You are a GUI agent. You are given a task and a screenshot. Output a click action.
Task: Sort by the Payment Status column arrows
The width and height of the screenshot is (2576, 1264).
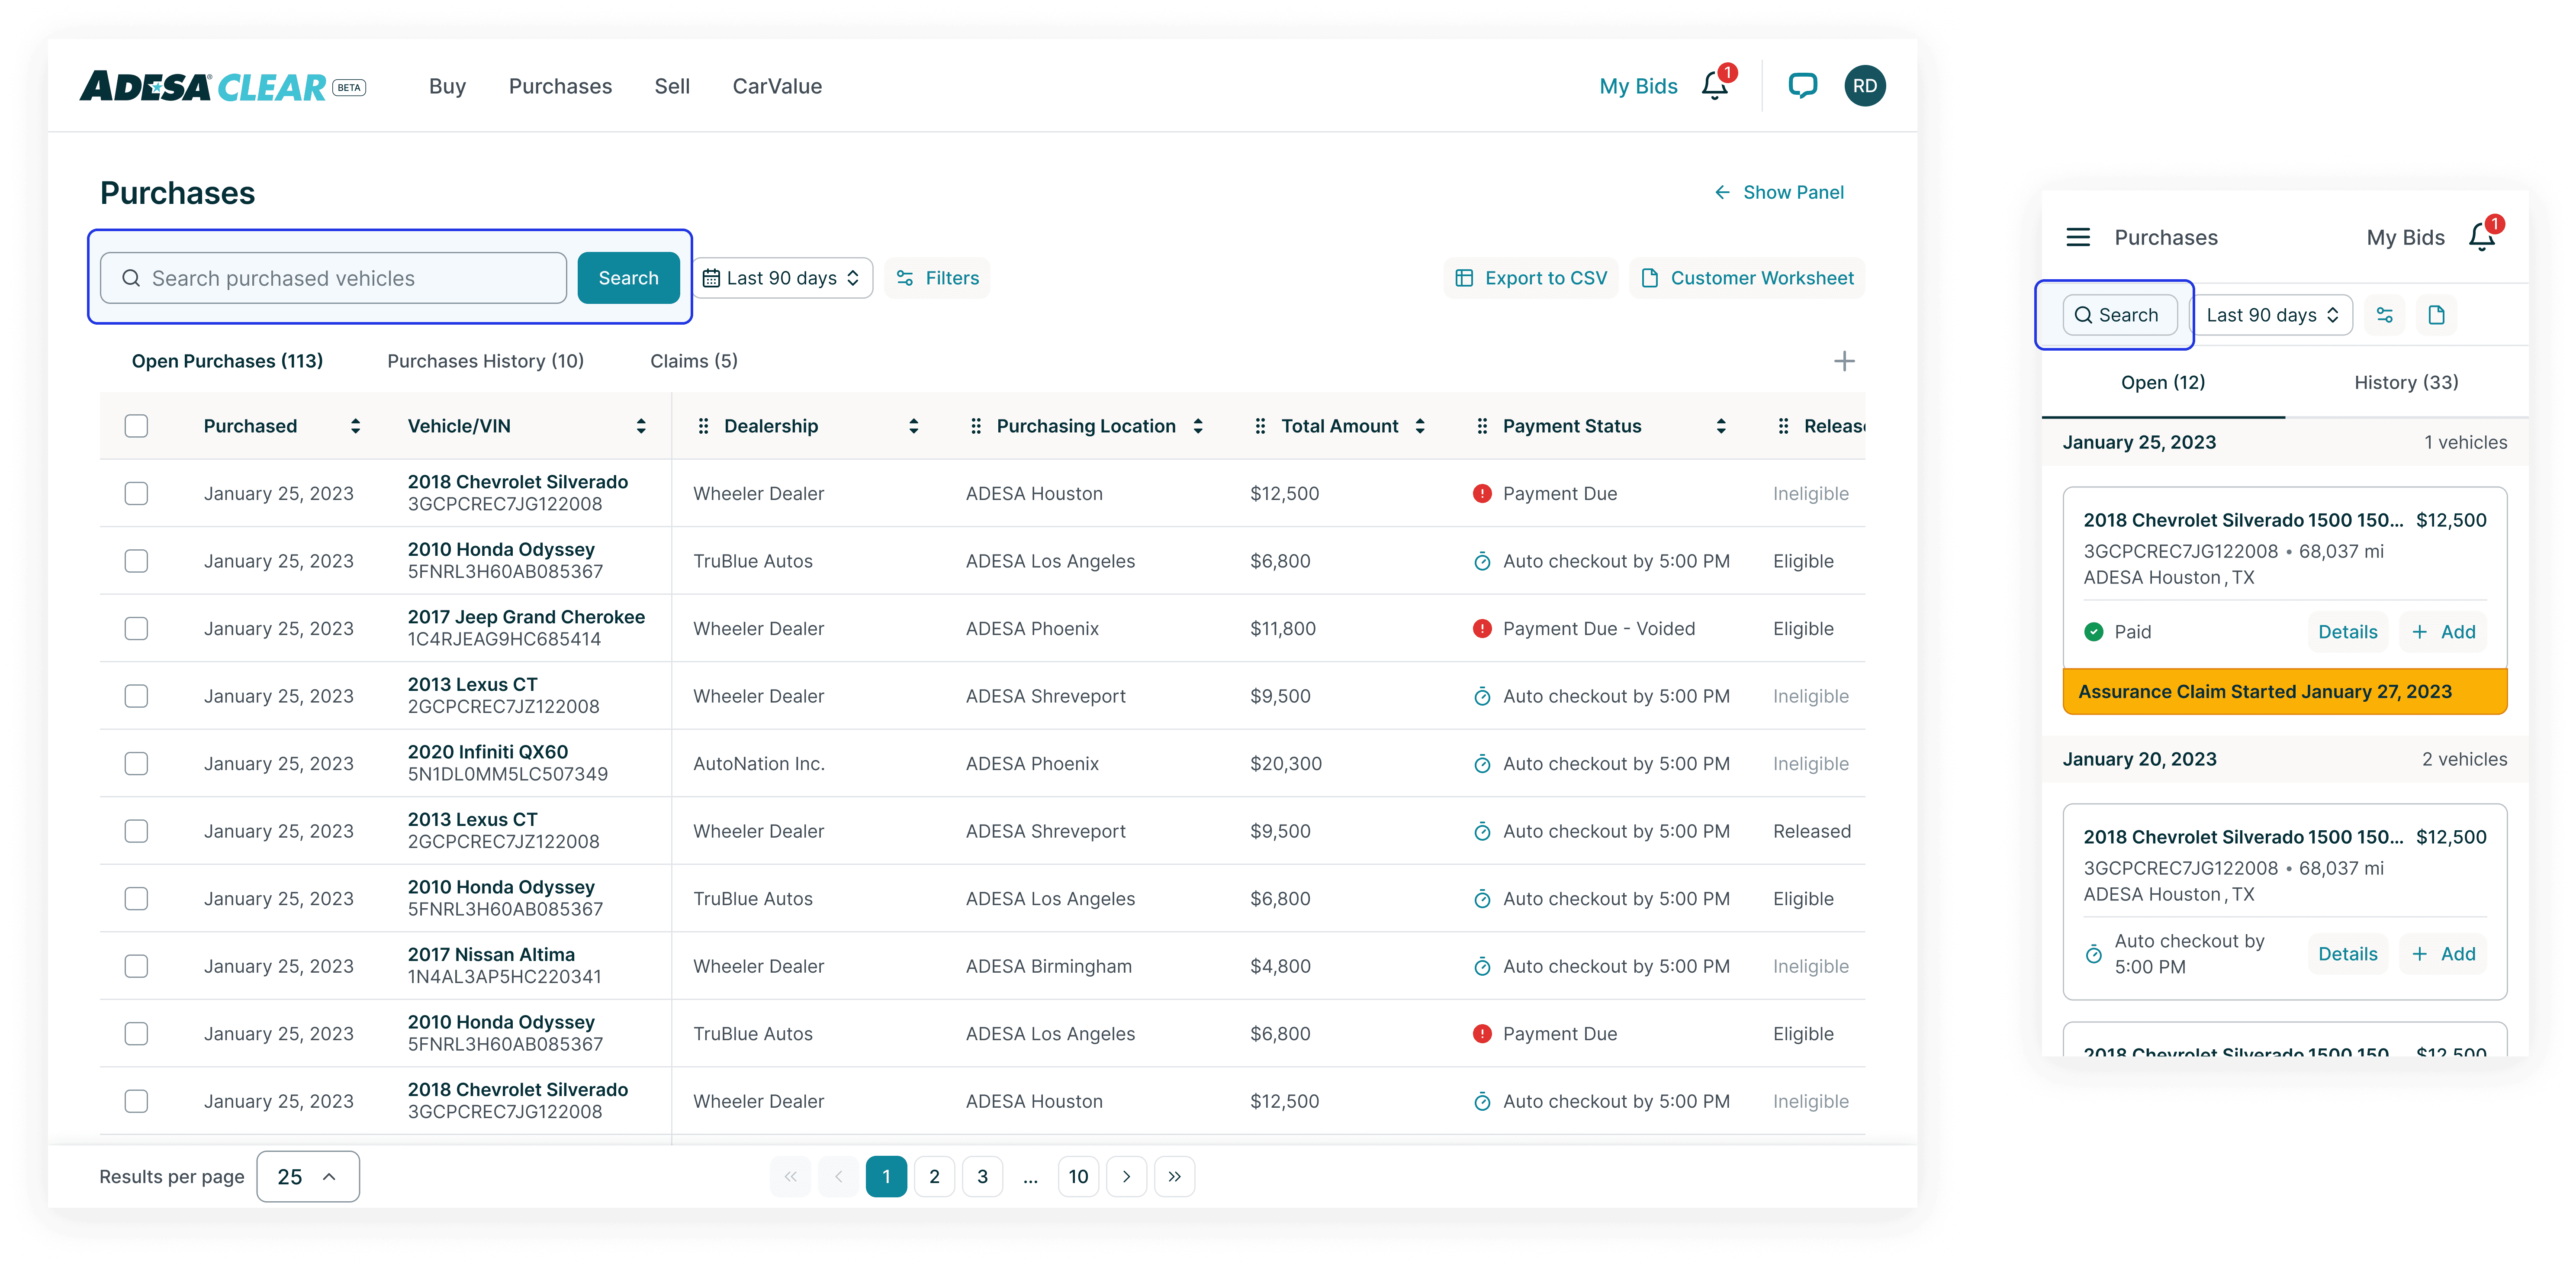coord(1721,426)
